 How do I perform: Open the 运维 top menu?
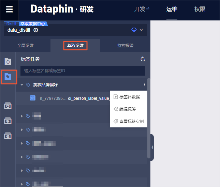(172, 9)
